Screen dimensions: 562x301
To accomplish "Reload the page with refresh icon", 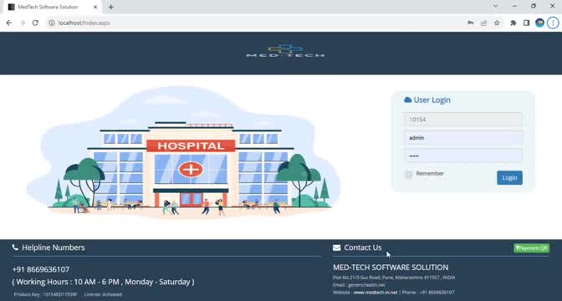I will pyautogui.click(x=35, y=23).
